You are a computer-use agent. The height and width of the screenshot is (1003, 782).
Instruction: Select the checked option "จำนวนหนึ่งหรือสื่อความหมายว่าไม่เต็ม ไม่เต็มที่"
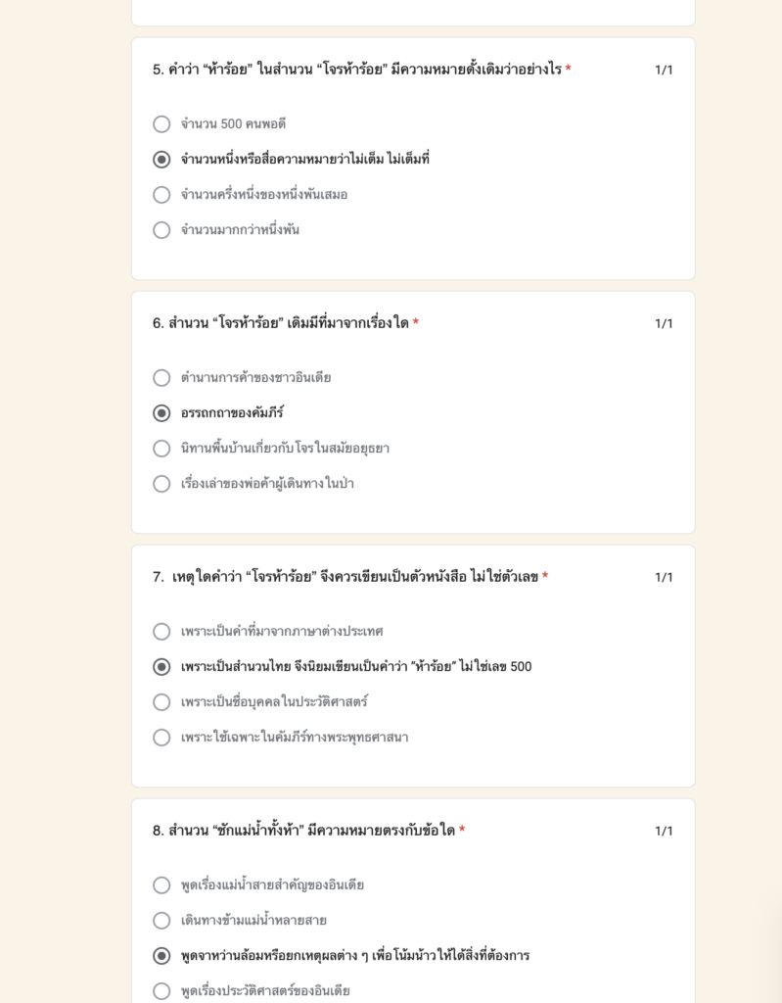(x=161, y=160)
